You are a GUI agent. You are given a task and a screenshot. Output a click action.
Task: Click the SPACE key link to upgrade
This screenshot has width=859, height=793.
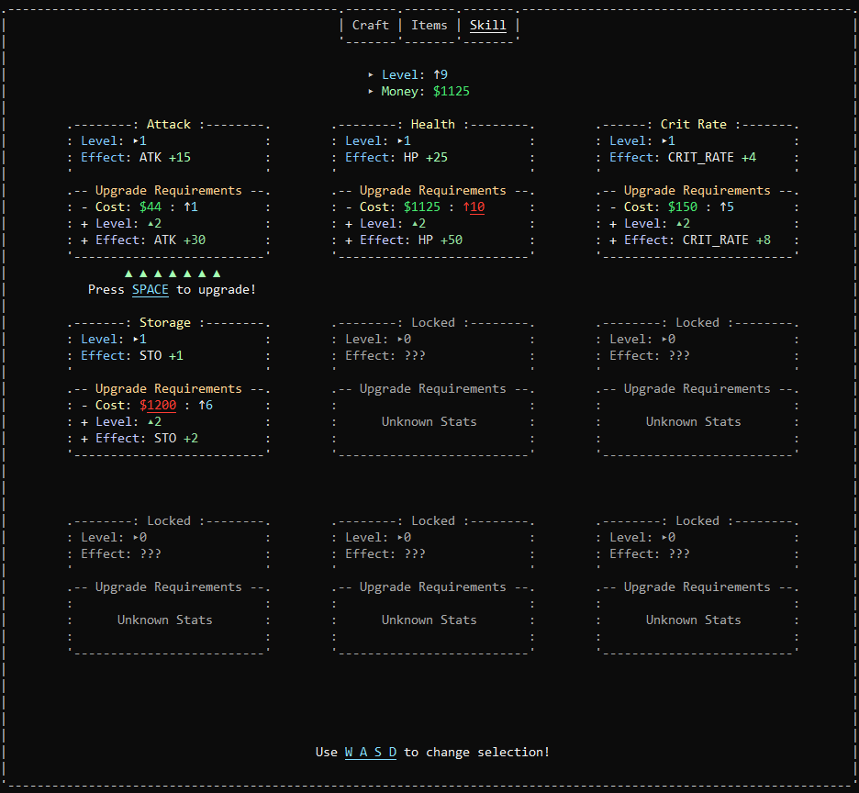(151, 289)
